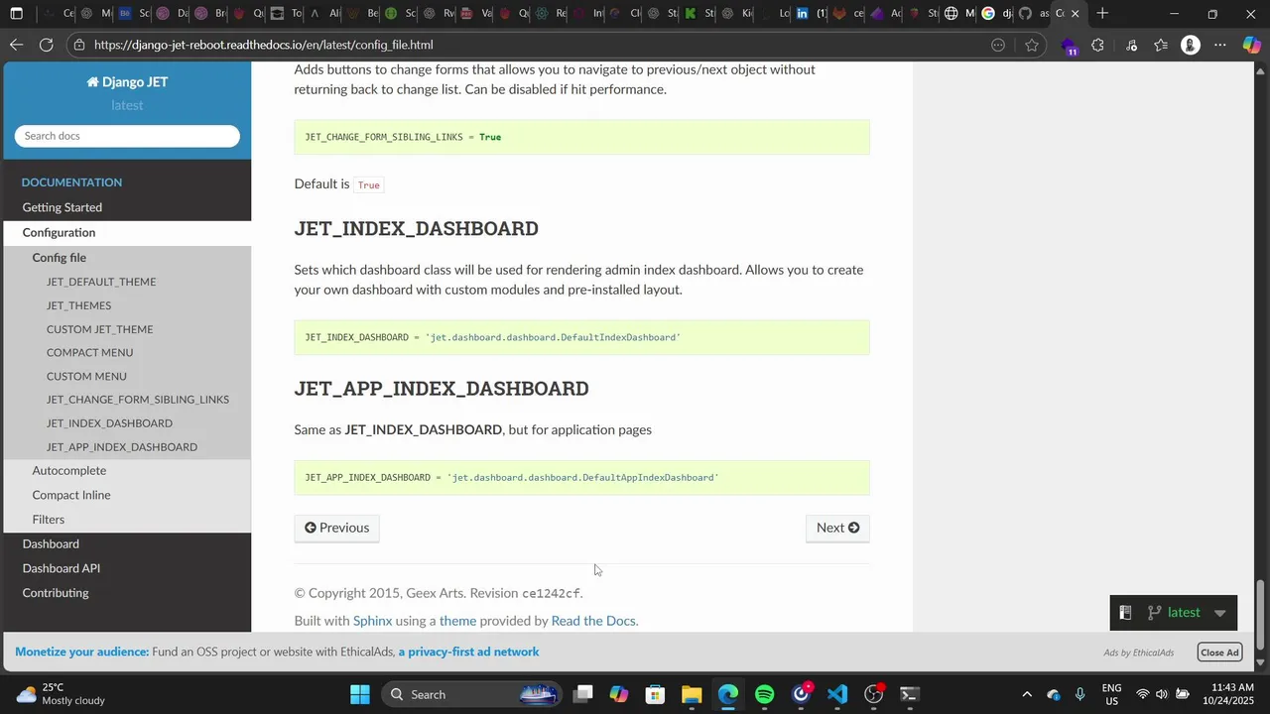Open browser settings and more menu
The height and width of the screenshot is (714, 1270).
click(x=1221, y=45)
